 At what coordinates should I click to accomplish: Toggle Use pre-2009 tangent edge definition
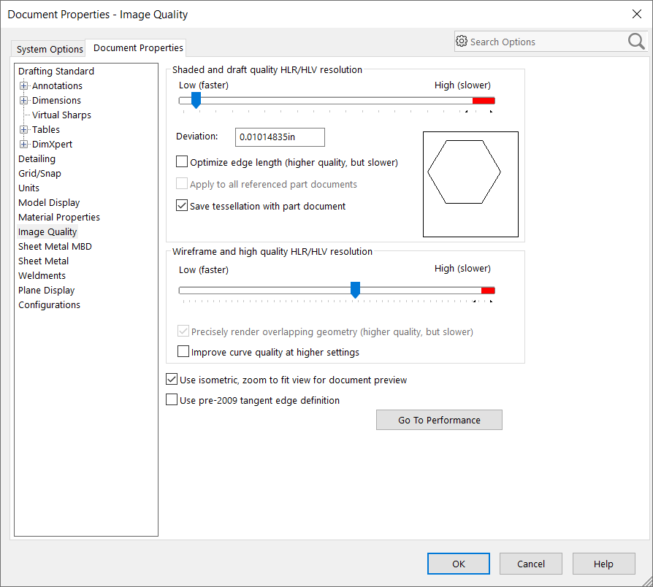point(172,400)
